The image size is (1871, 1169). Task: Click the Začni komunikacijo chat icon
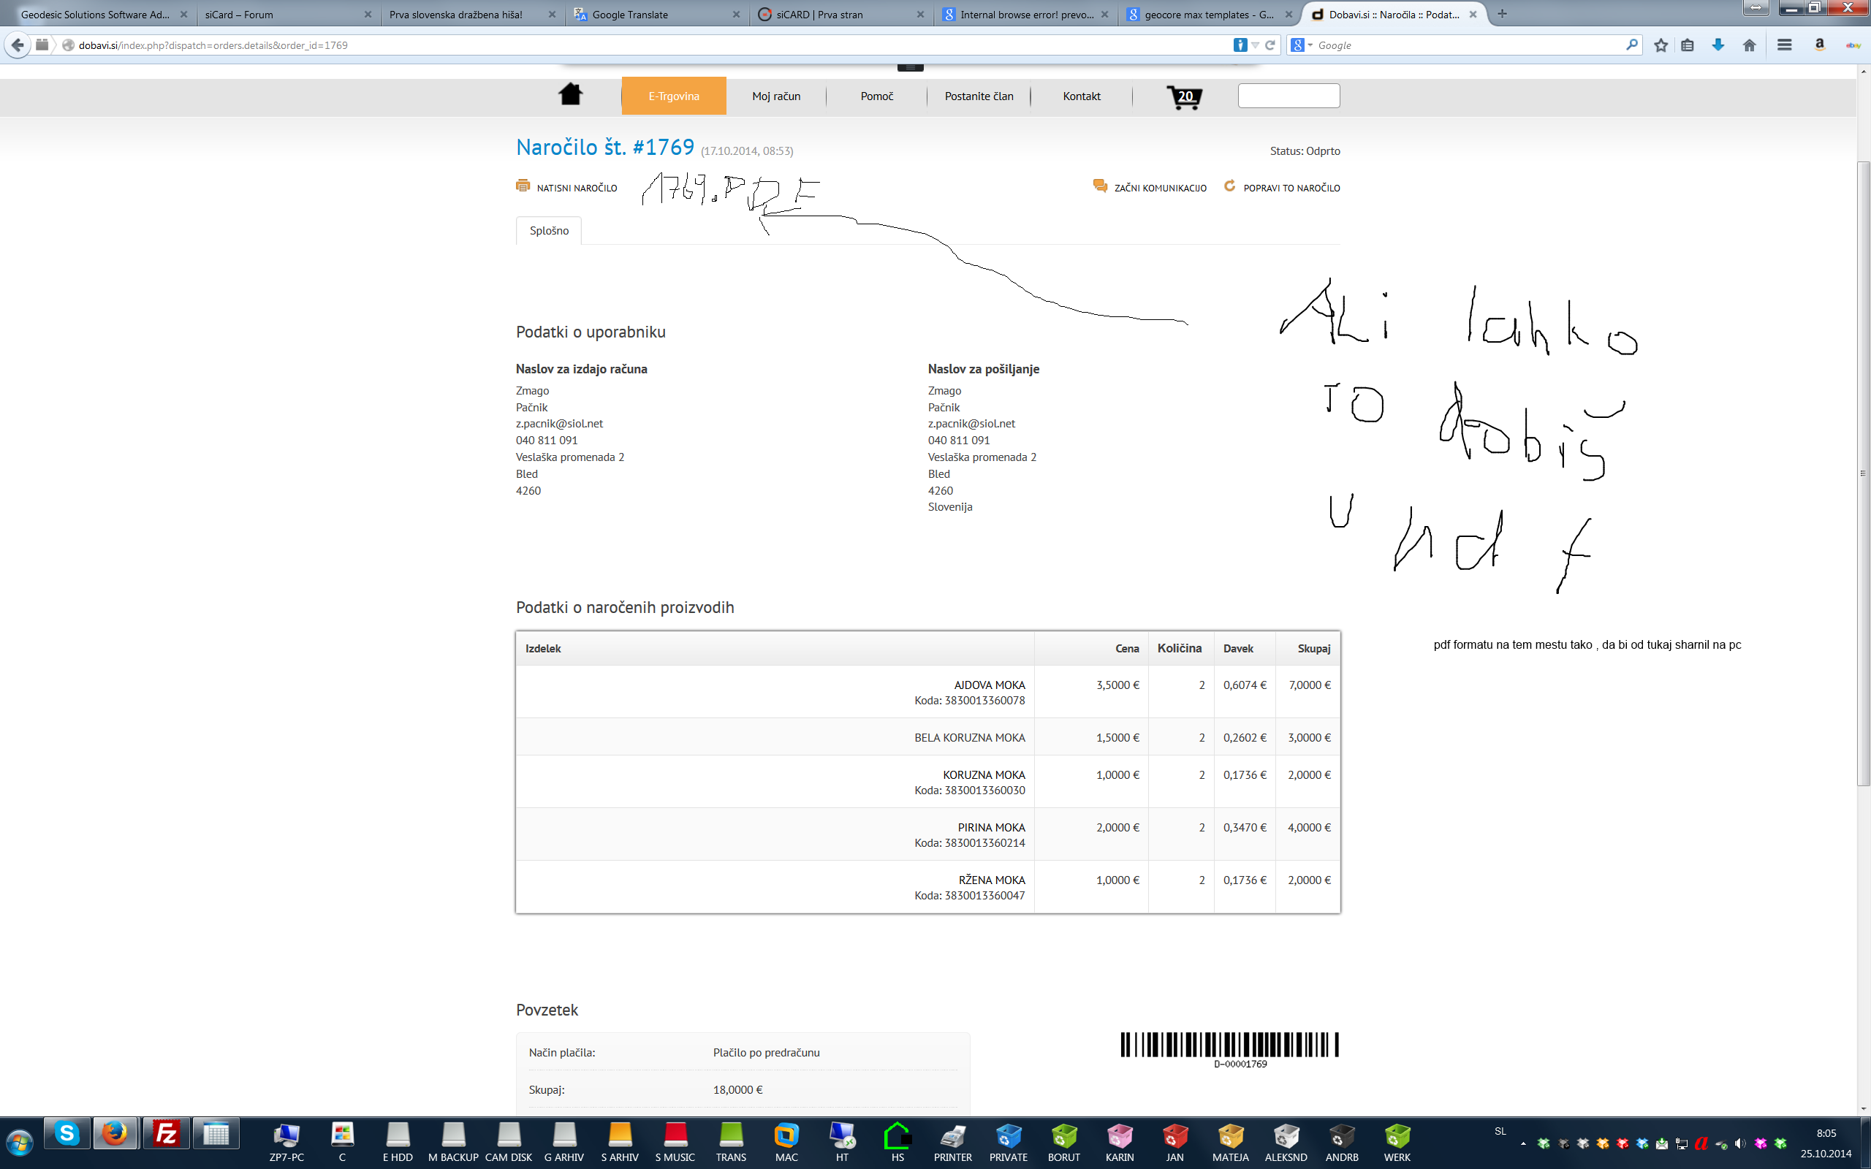pyautogui.click(x=1099, y=186)
